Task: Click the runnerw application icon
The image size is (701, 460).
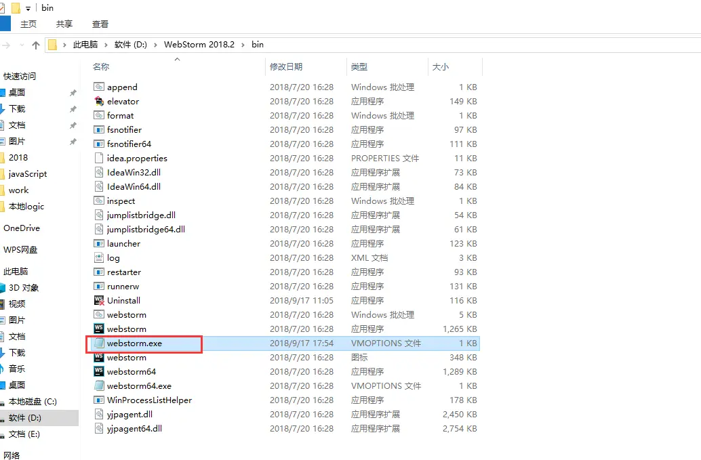Action: click(x=99, y=287)
